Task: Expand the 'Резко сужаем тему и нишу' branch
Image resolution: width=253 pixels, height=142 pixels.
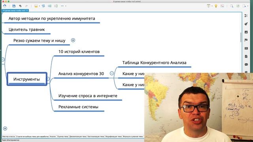Action: pos(73,40)
